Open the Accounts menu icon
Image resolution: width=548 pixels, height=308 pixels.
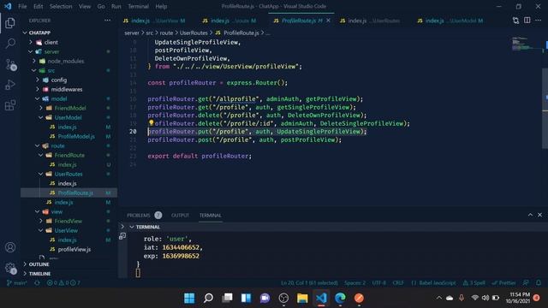[10, 247]
